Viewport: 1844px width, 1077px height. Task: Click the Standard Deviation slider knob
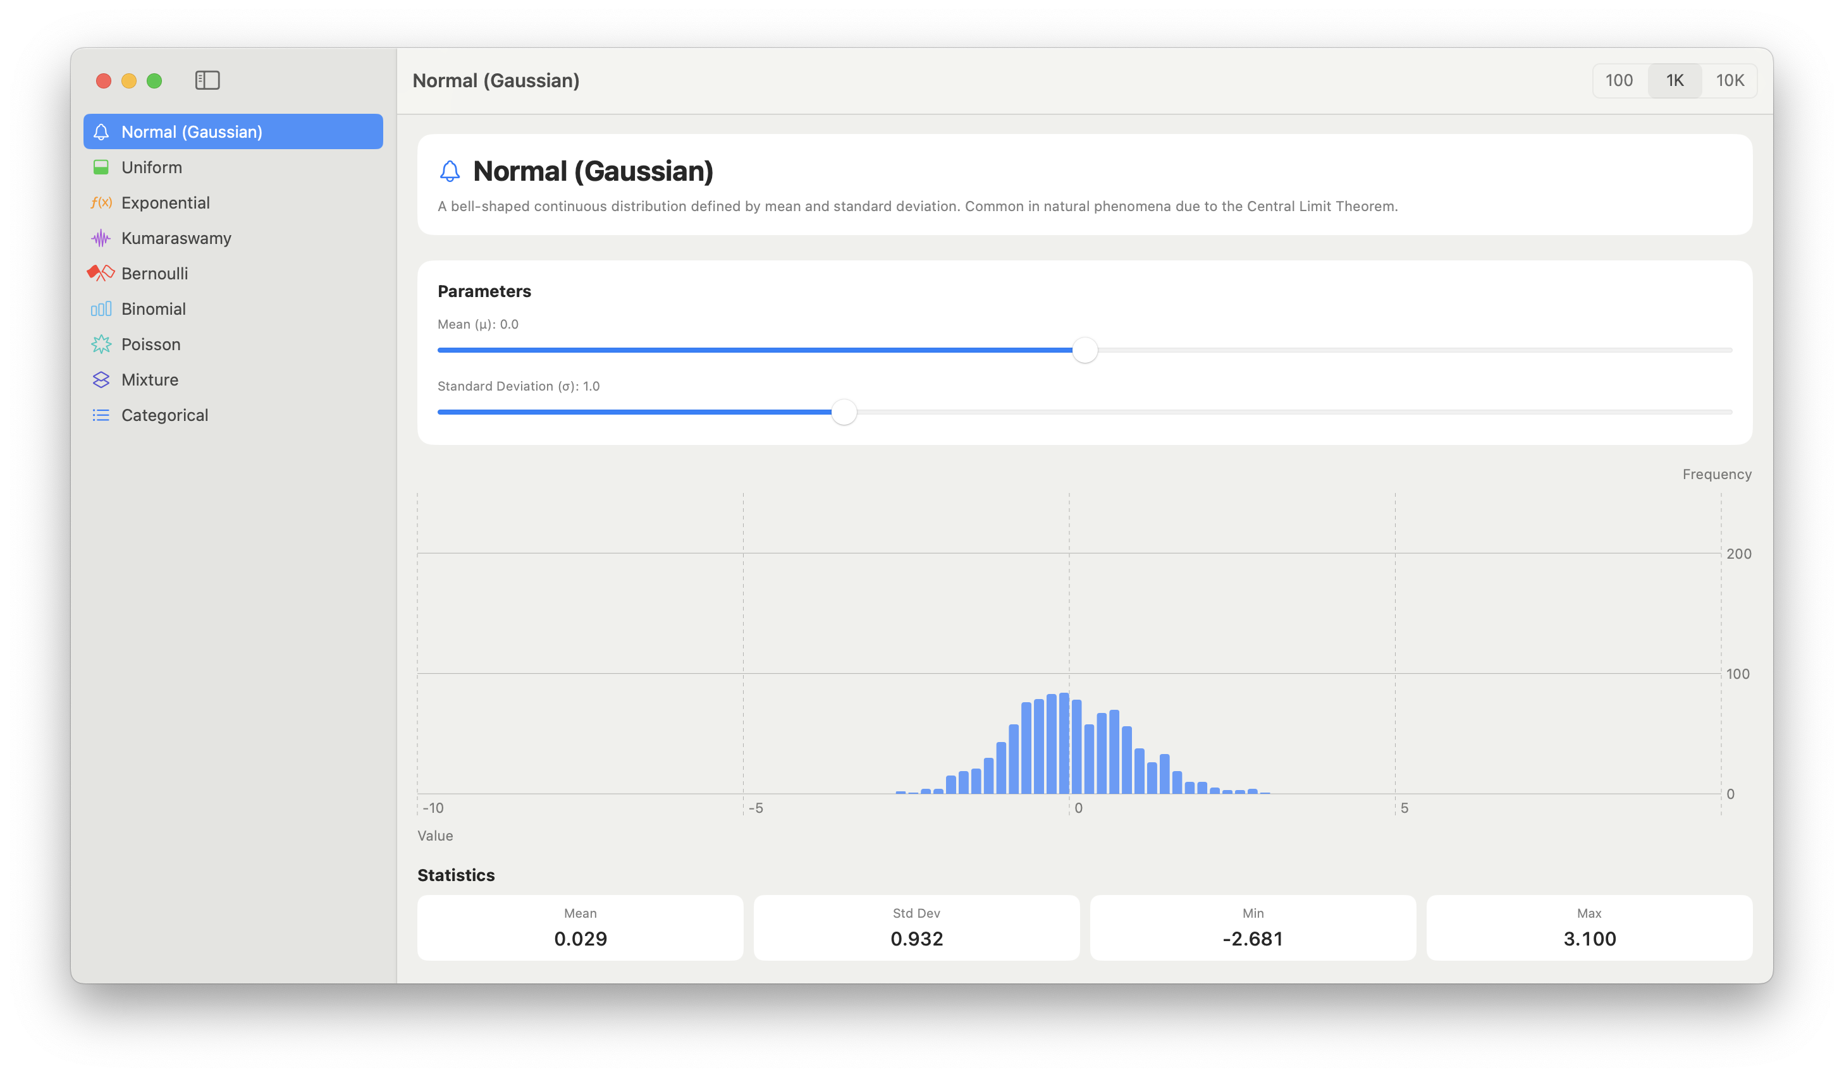(844, 412)
